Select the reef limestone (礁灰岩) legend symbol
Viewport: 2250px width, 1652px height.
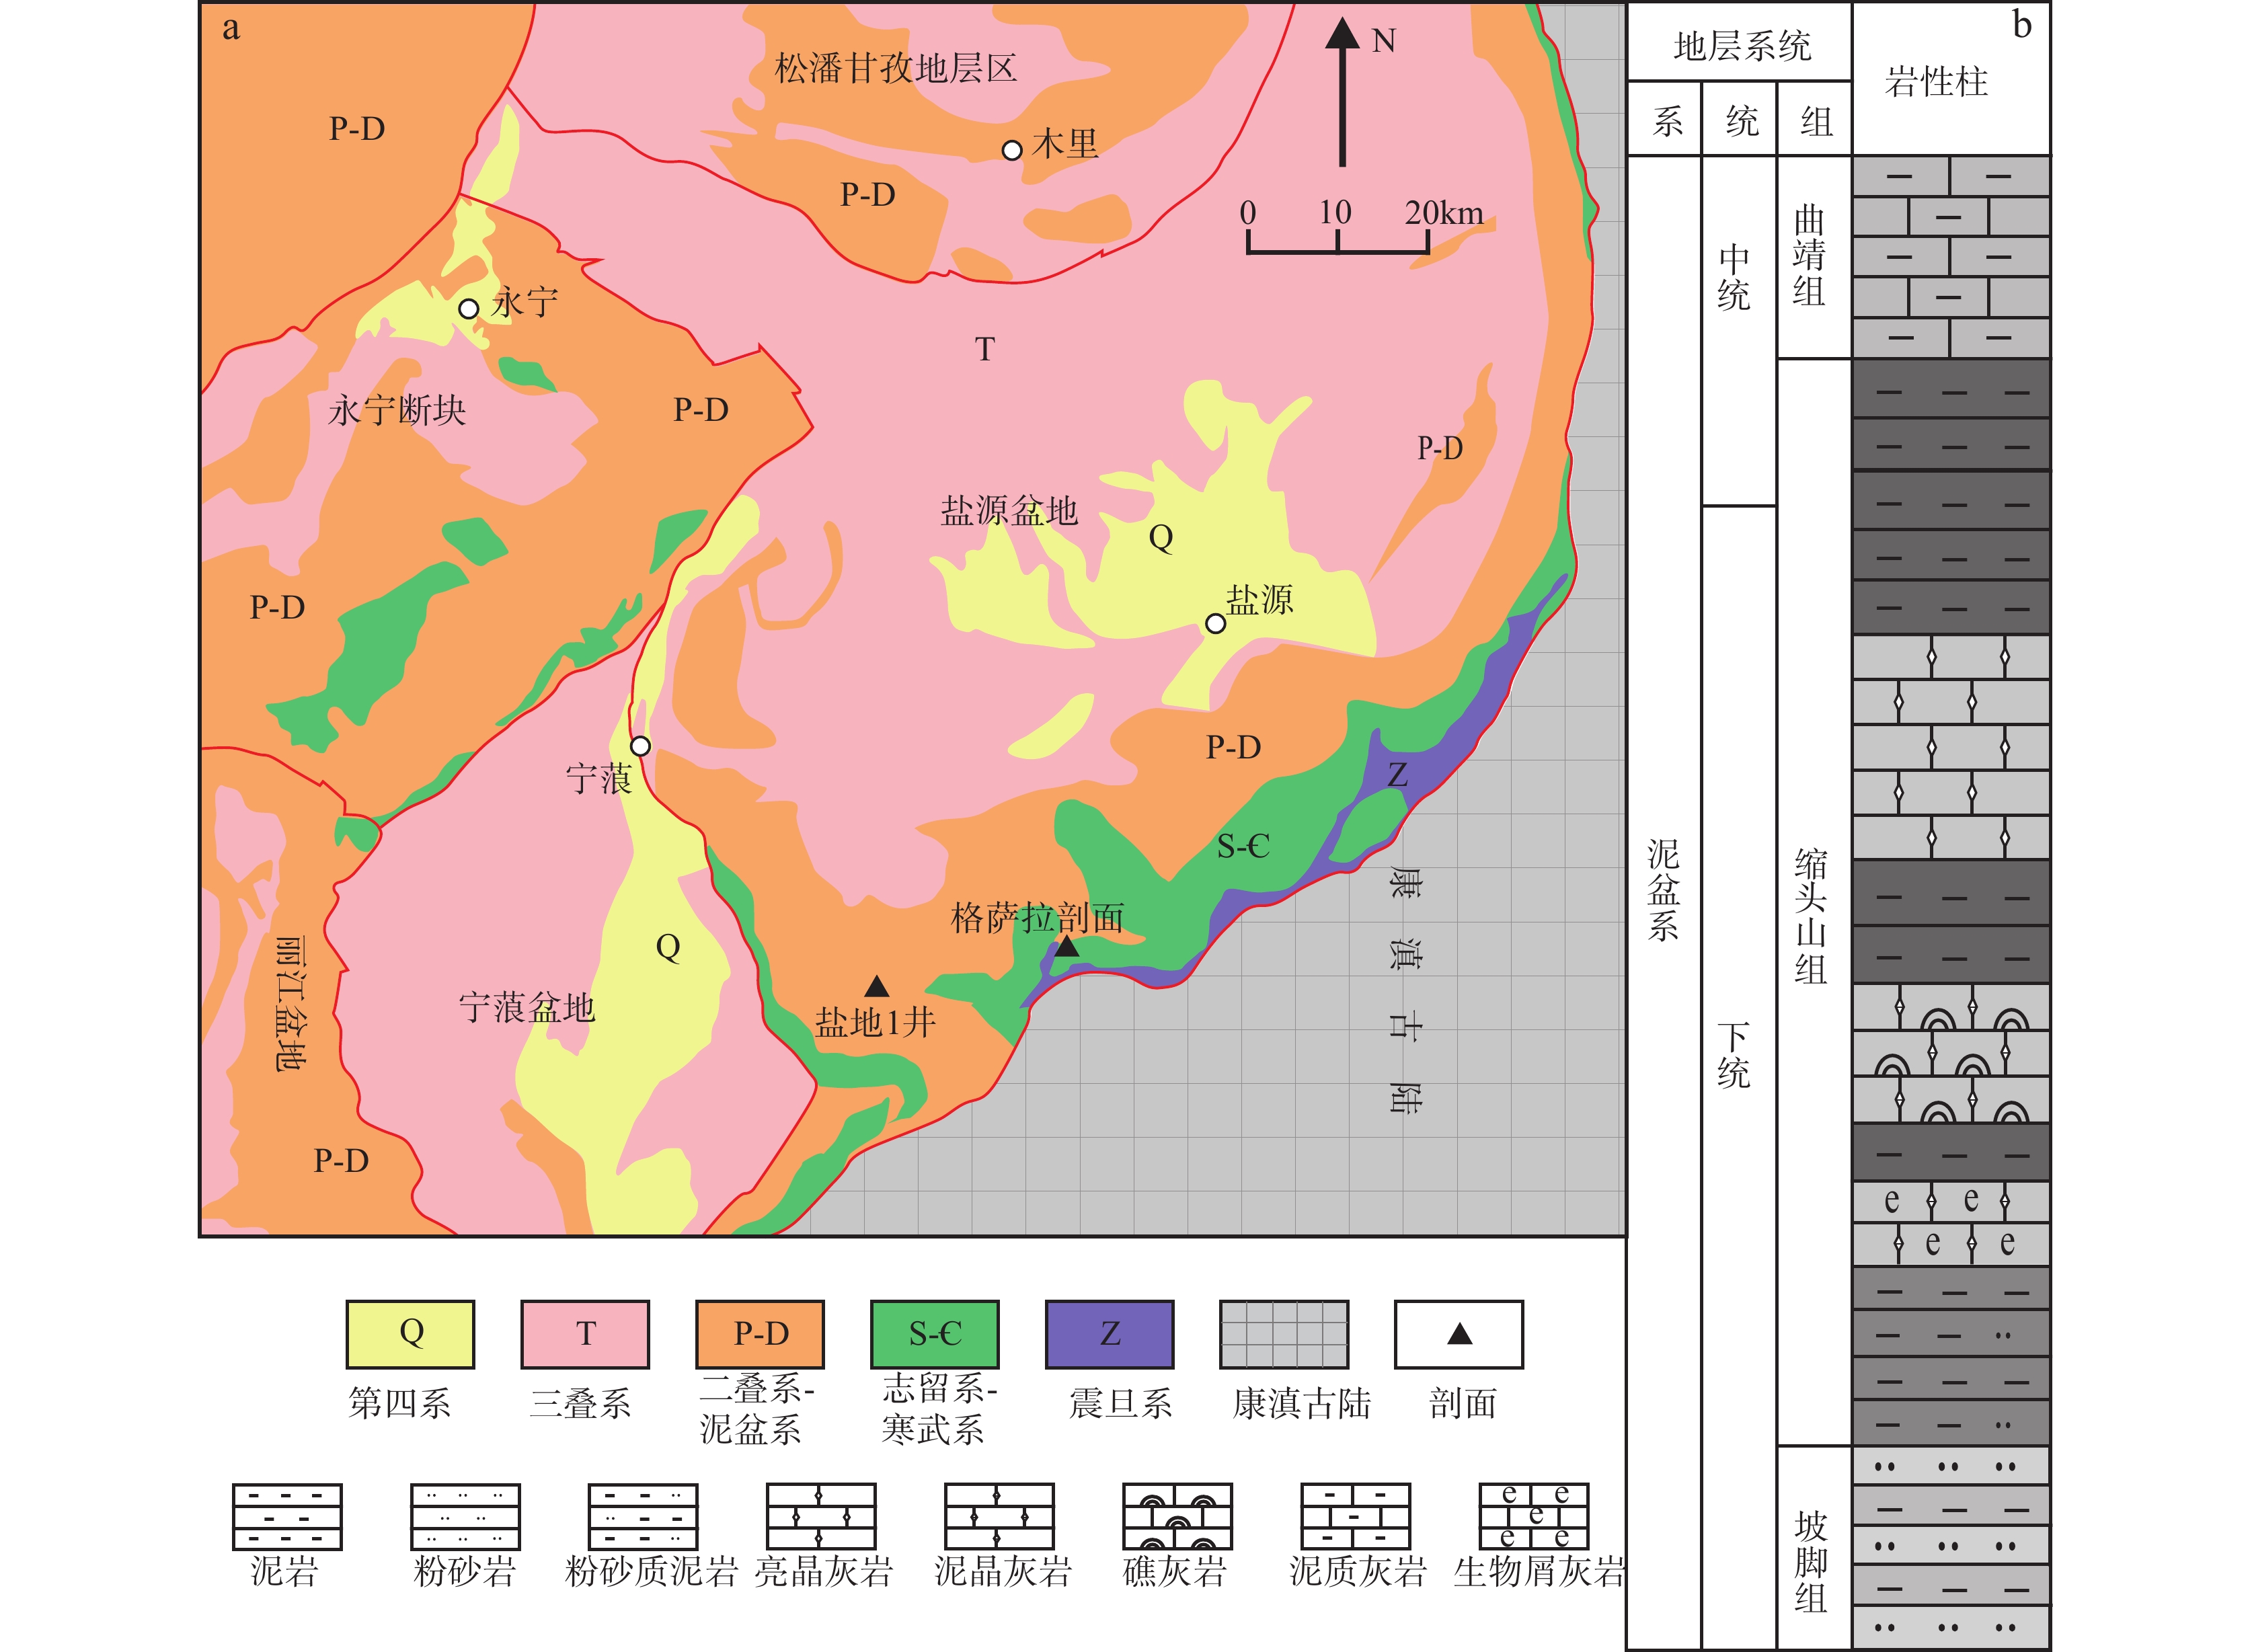1177,1516
